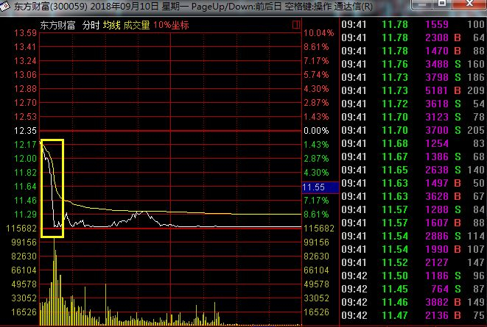Screen dimensions: 487x327
Task: Click the small red panel icon above the chart
Action: click(x=296, y=25)
